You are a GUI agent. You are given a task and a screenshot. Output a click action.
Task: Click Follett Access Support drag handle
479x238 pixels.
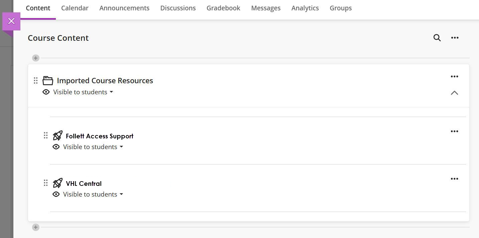pyautogui.click(x=46, y=135)
